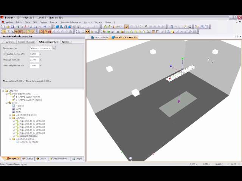This screenshot has width=242, height=181.
Task: Click the first green sphere luminaire icon
Action: click(106, 27)
